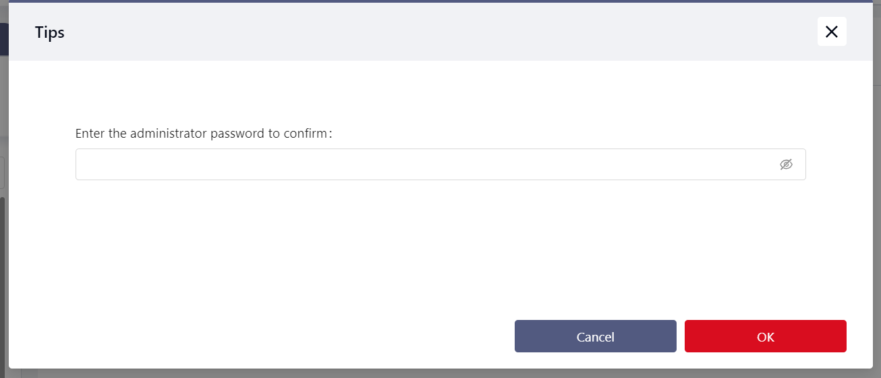Click the "Enter the administrator password" label
Image resolution: width=881 pixels, height=378 pixels.
click(204, 134)
